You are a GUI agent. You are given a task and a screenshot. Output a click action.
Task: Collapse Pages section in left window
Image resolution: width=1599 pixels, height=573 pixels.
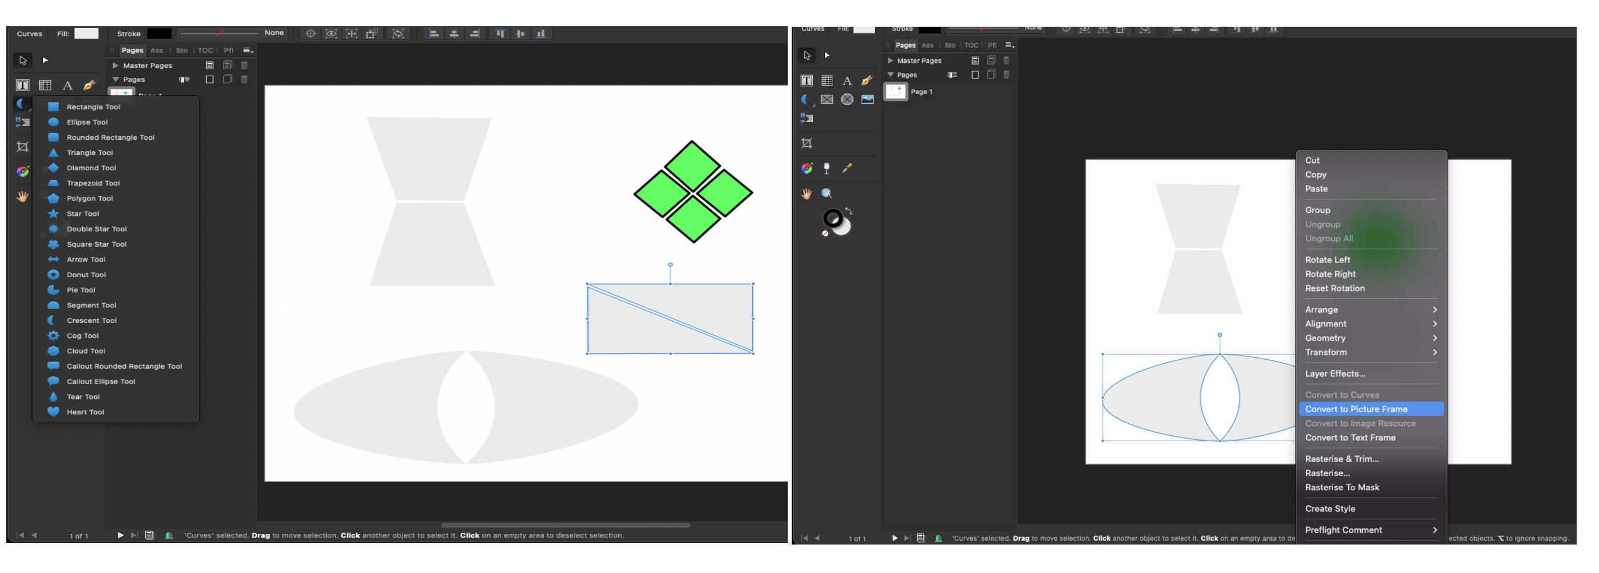[x=115, y=79]
